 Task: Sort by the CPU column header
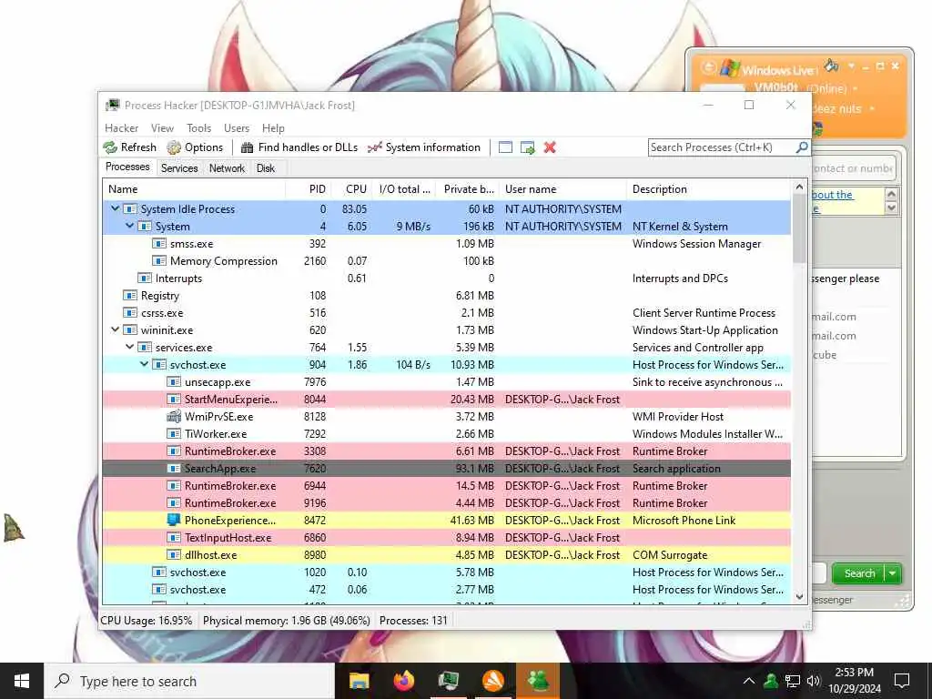tap(351, 189)
